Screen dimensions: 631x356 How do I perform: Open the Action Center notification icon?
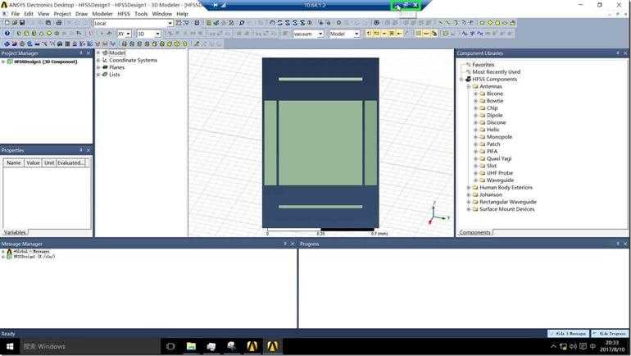pyautogui.click(x=583, y=346)
